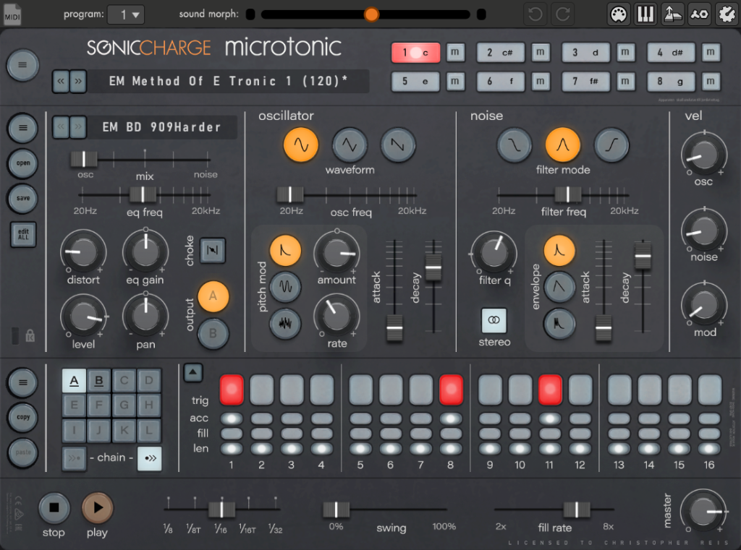Select the triangle oscillator waveform
The height and width of the screenshot is (550, 741).
[x=350, y=145]
